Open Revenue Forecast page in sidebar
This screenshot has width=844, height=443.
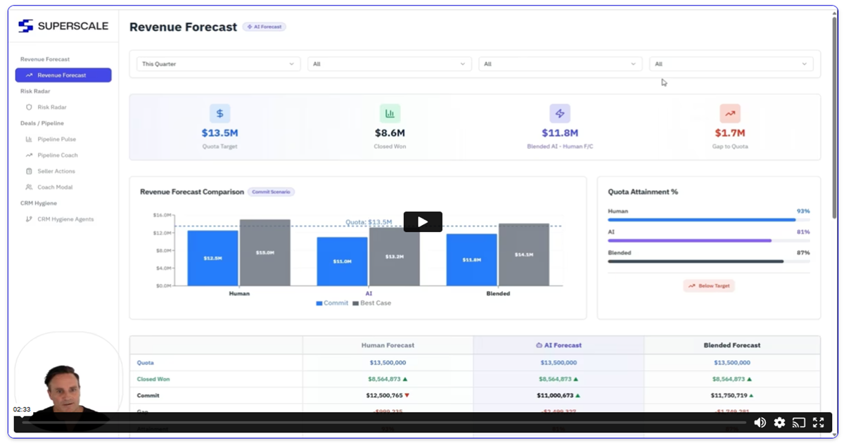[x=63, y=75]
